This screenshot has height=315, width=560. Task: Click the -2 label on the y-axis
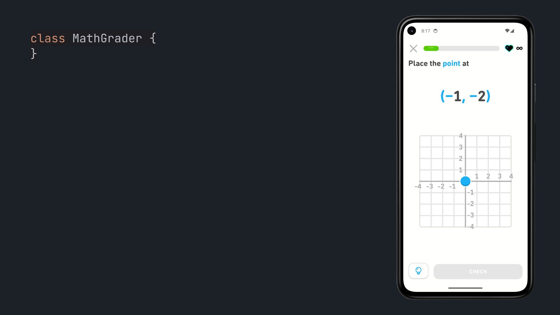point(470,204)
